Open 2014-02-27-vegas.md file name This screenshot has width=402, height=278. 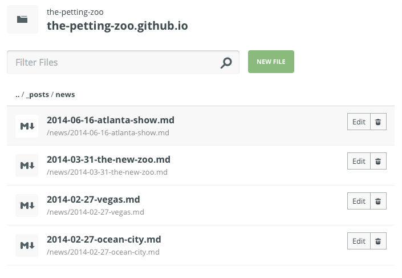tap(93, 199)
